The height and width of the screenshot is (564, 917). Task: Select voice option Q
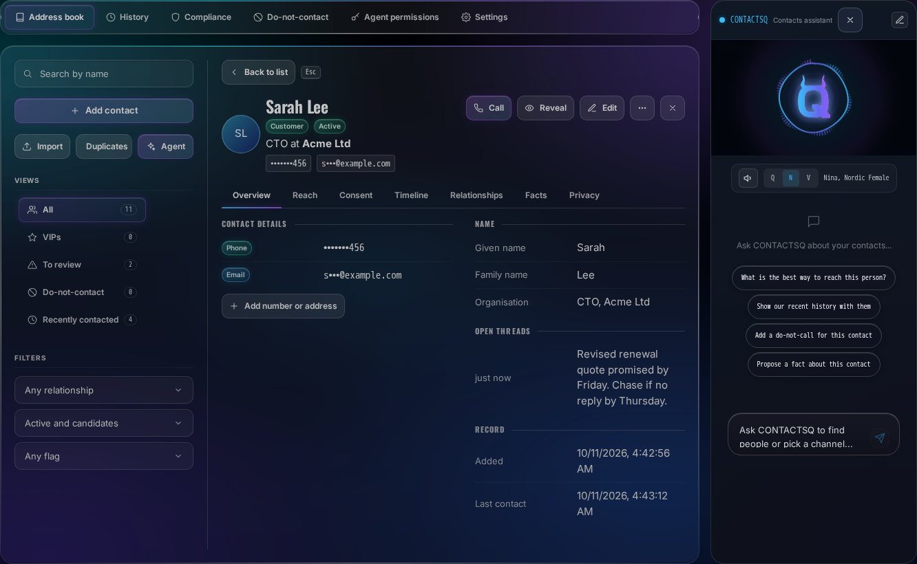pos(772,178)
